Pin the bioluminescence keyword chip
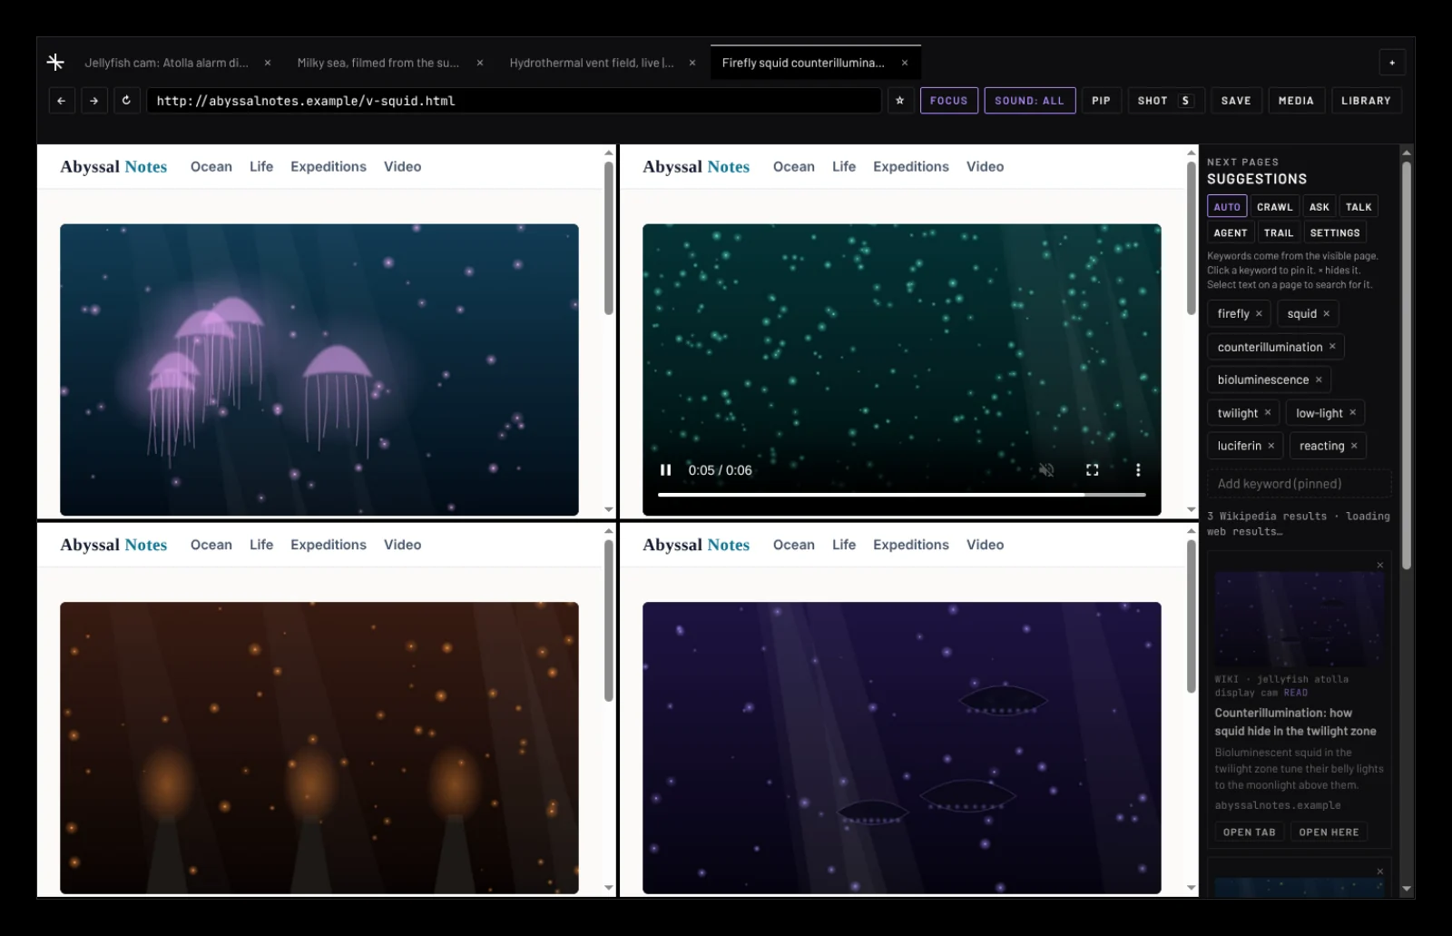 tap(1262, 379)
